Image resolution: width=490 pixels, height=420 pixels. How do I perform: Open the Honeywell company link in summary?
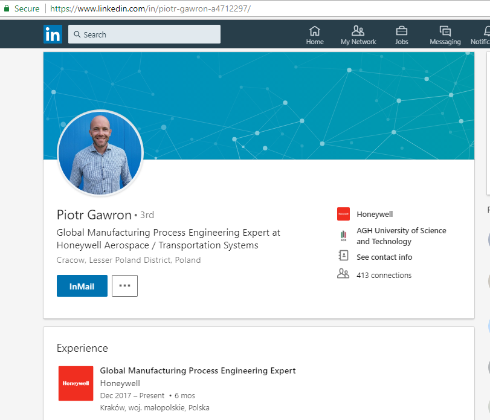coord(375,215)
